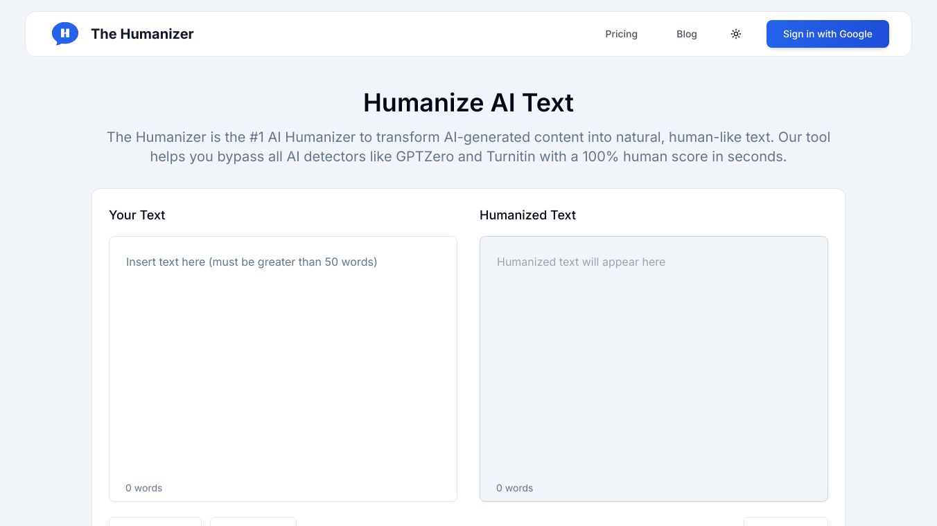
Task: Open the Pricing page
Action: coord(621,34)
